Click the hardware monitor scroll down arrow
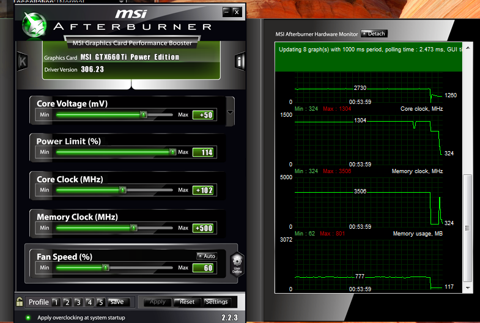The height and width of the screenshot is (323, 480). [x=468, y=288]
